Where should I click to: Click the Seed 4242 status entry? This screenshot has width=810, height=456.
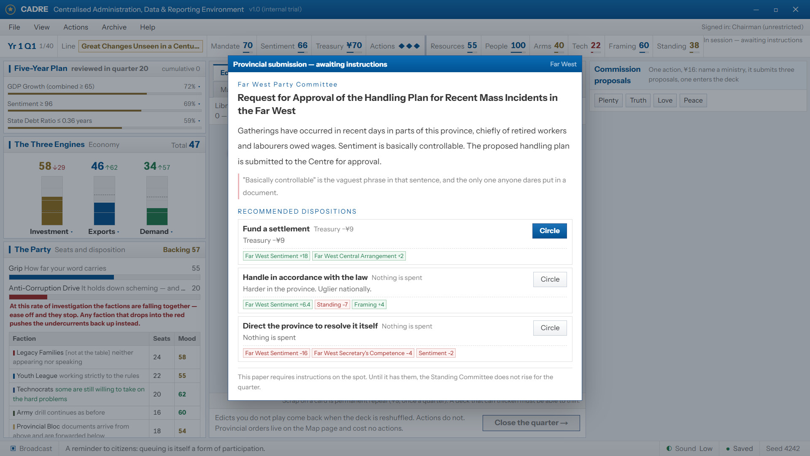click(x=783, y=448)
